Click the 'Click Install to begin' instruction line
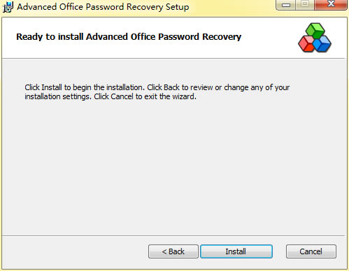349x271 pixels. tap(157, 87)
